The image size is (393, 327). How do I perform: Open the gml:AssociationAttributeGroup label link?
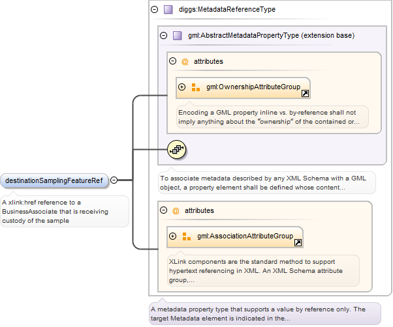245,236
